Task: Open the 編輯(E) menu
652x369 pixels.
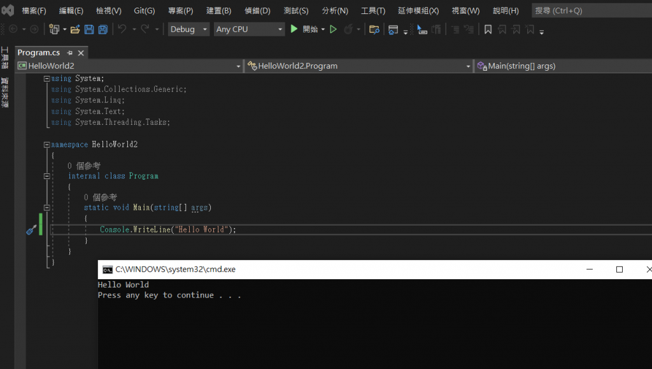Action: [71, 11]
